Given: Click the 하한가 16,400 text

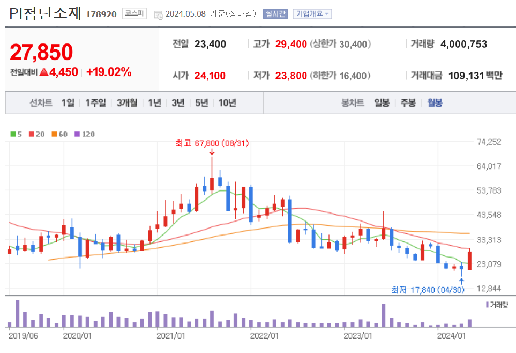Looking at the screenshot, I should (x=340, y=76).
